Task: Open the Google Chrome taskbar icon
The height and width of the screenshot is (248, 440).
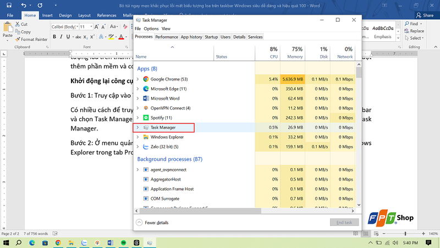Action: coord(58,242)
